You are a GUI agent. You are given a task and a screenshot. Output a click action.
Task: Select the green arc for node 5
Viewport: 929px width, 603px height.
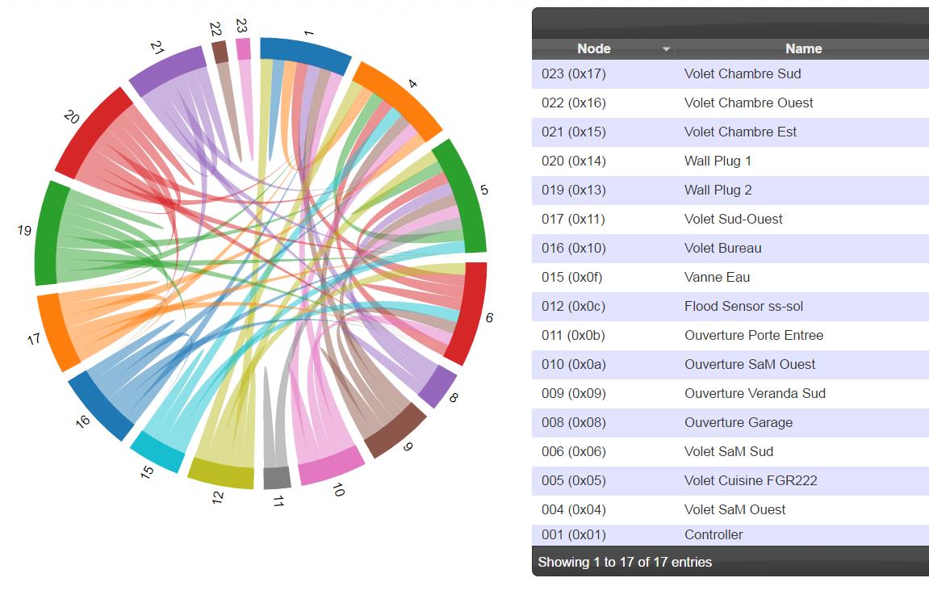click(465, 195)
